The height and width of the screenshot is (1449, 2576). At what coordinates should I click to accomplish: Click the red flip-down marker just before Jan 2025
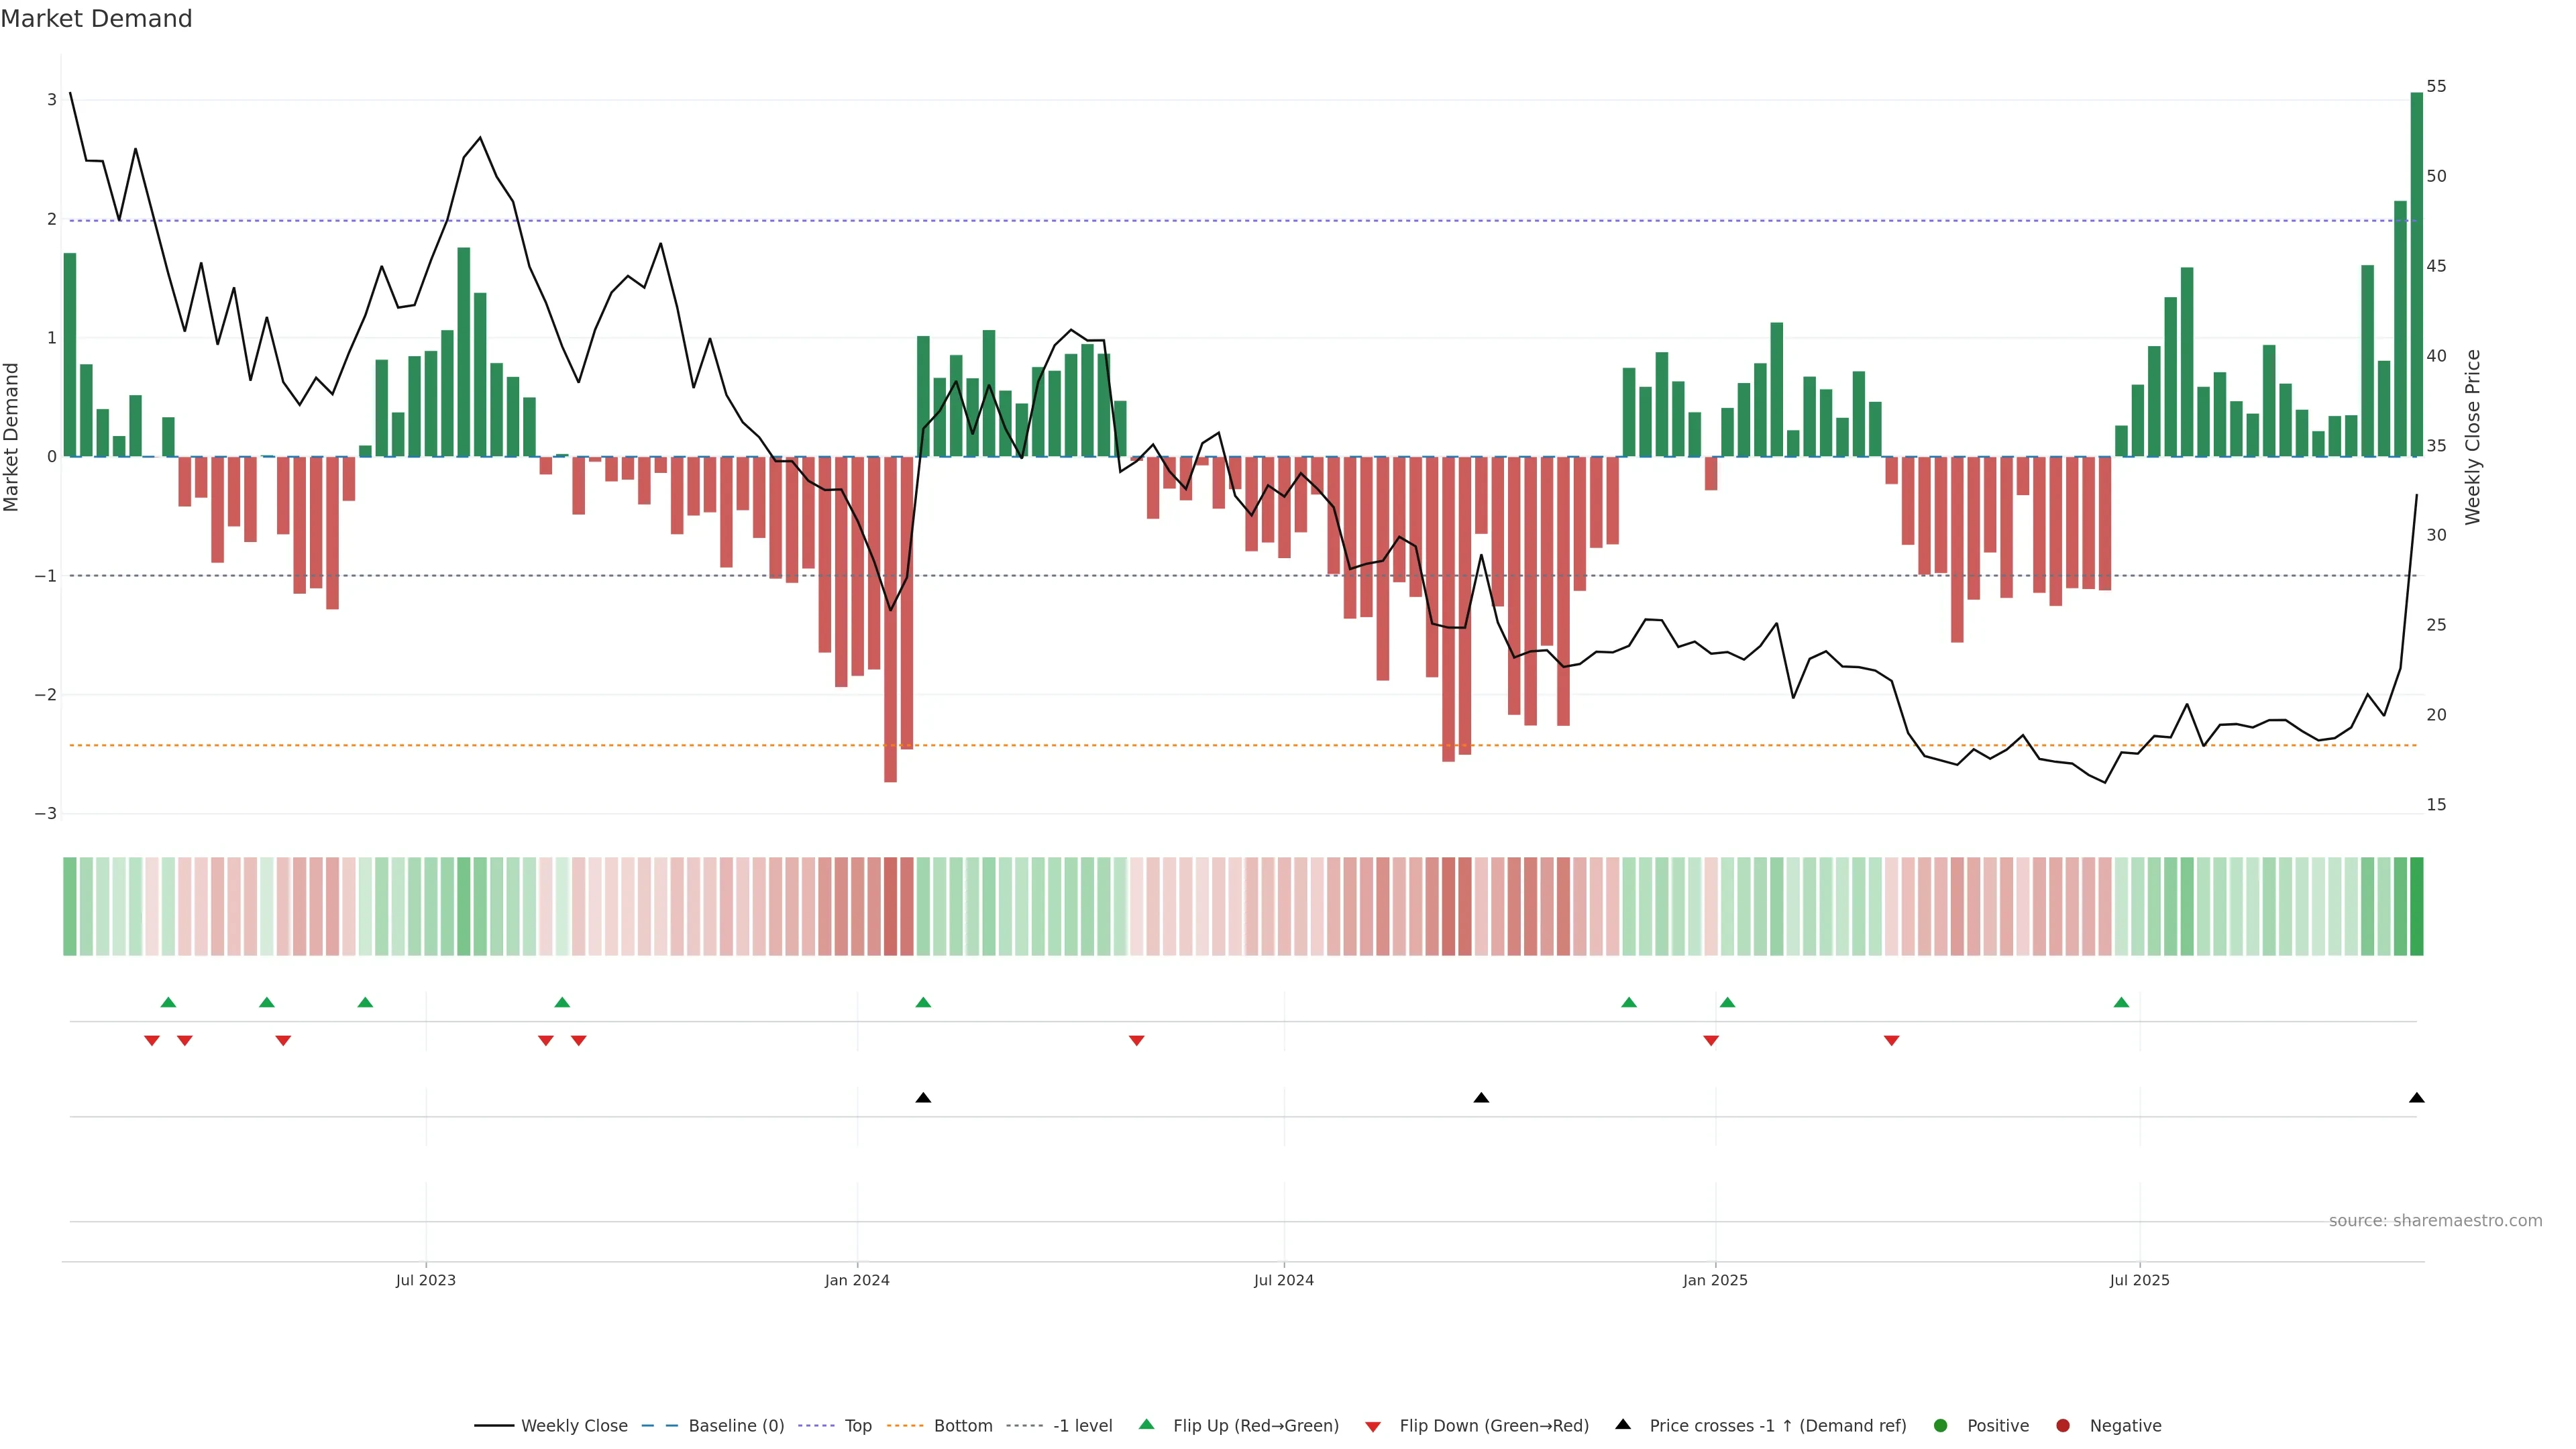coord(1711,1041)
